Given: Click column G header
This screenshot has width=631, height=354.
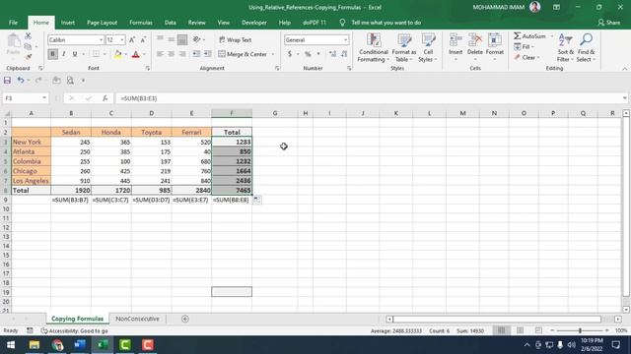Looking at the screenshot, I should [x=275, y=113].
